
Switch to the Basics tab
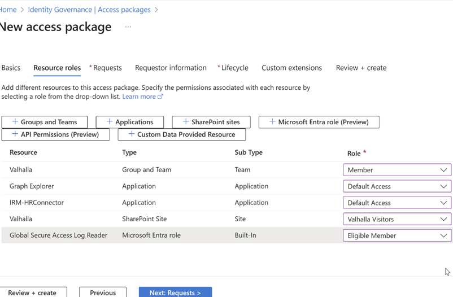pyautogui.click(x=11, y=68)
